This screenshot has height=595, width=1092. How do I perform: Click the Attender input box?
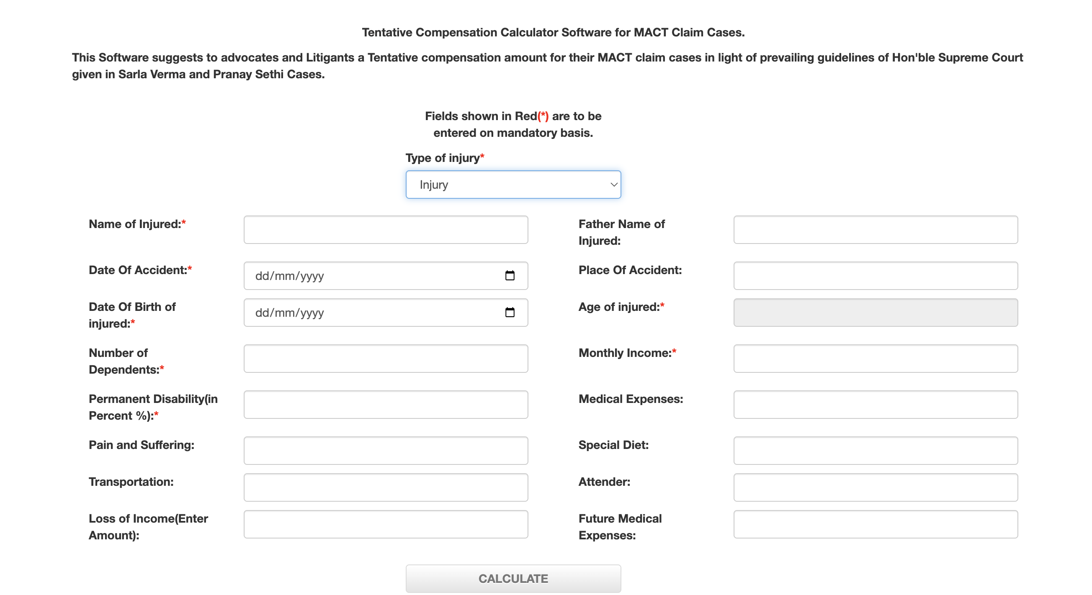pos(876,487)
